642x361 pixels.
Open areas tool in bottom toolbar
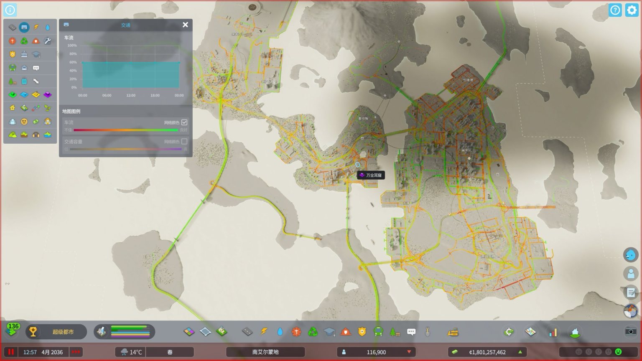[205, 332]
